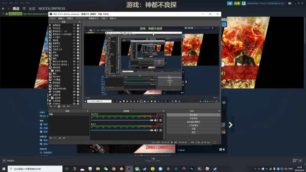Move the scene up in the list
Viewport: 306px width, 172px height.
pos(60,138)
